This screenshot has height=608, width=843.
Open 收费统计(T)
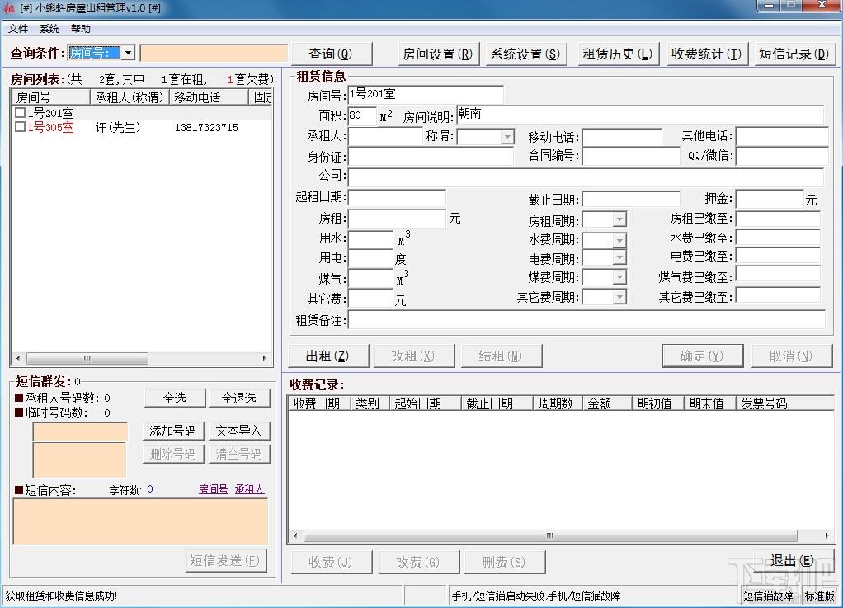click(x=706, y=54)
